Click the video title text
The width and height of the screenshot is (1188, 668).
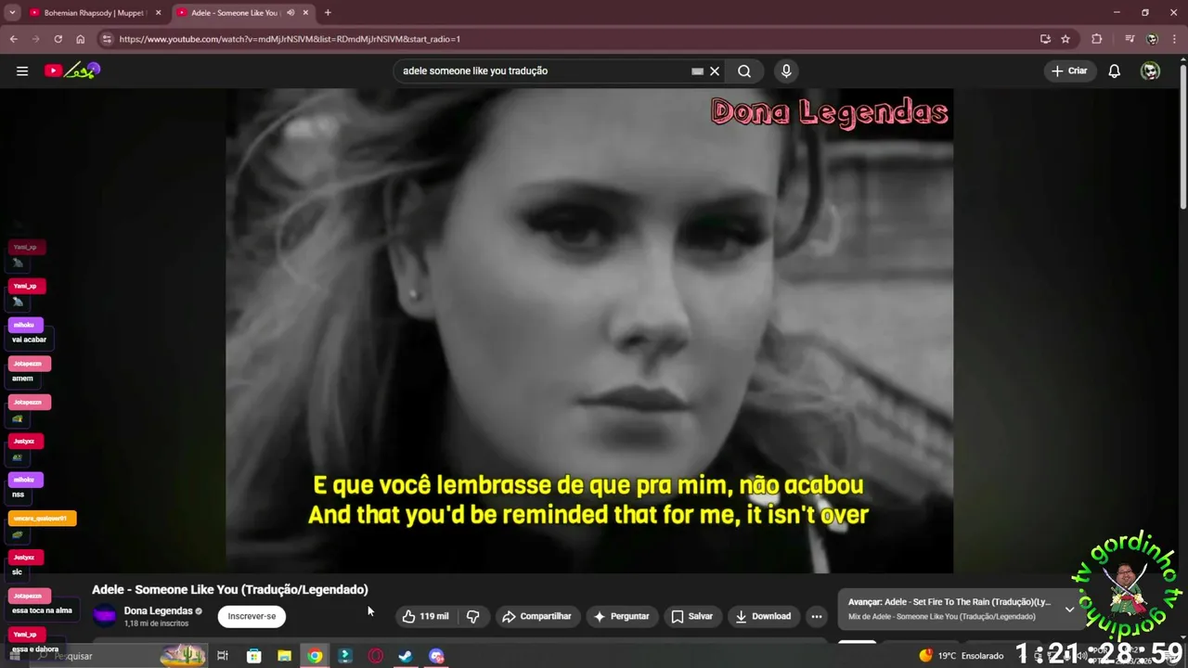(x=230, y=589)
